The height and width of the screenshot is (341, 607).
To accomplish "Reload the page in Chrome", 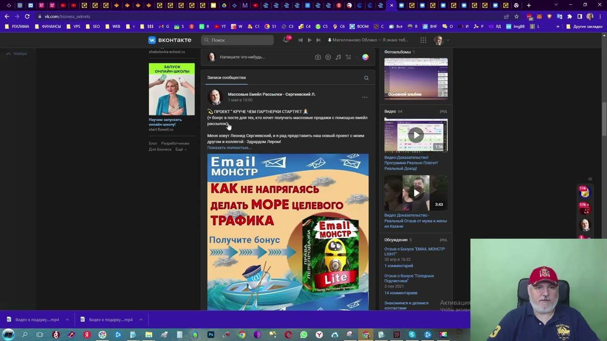I will point(27,16).
